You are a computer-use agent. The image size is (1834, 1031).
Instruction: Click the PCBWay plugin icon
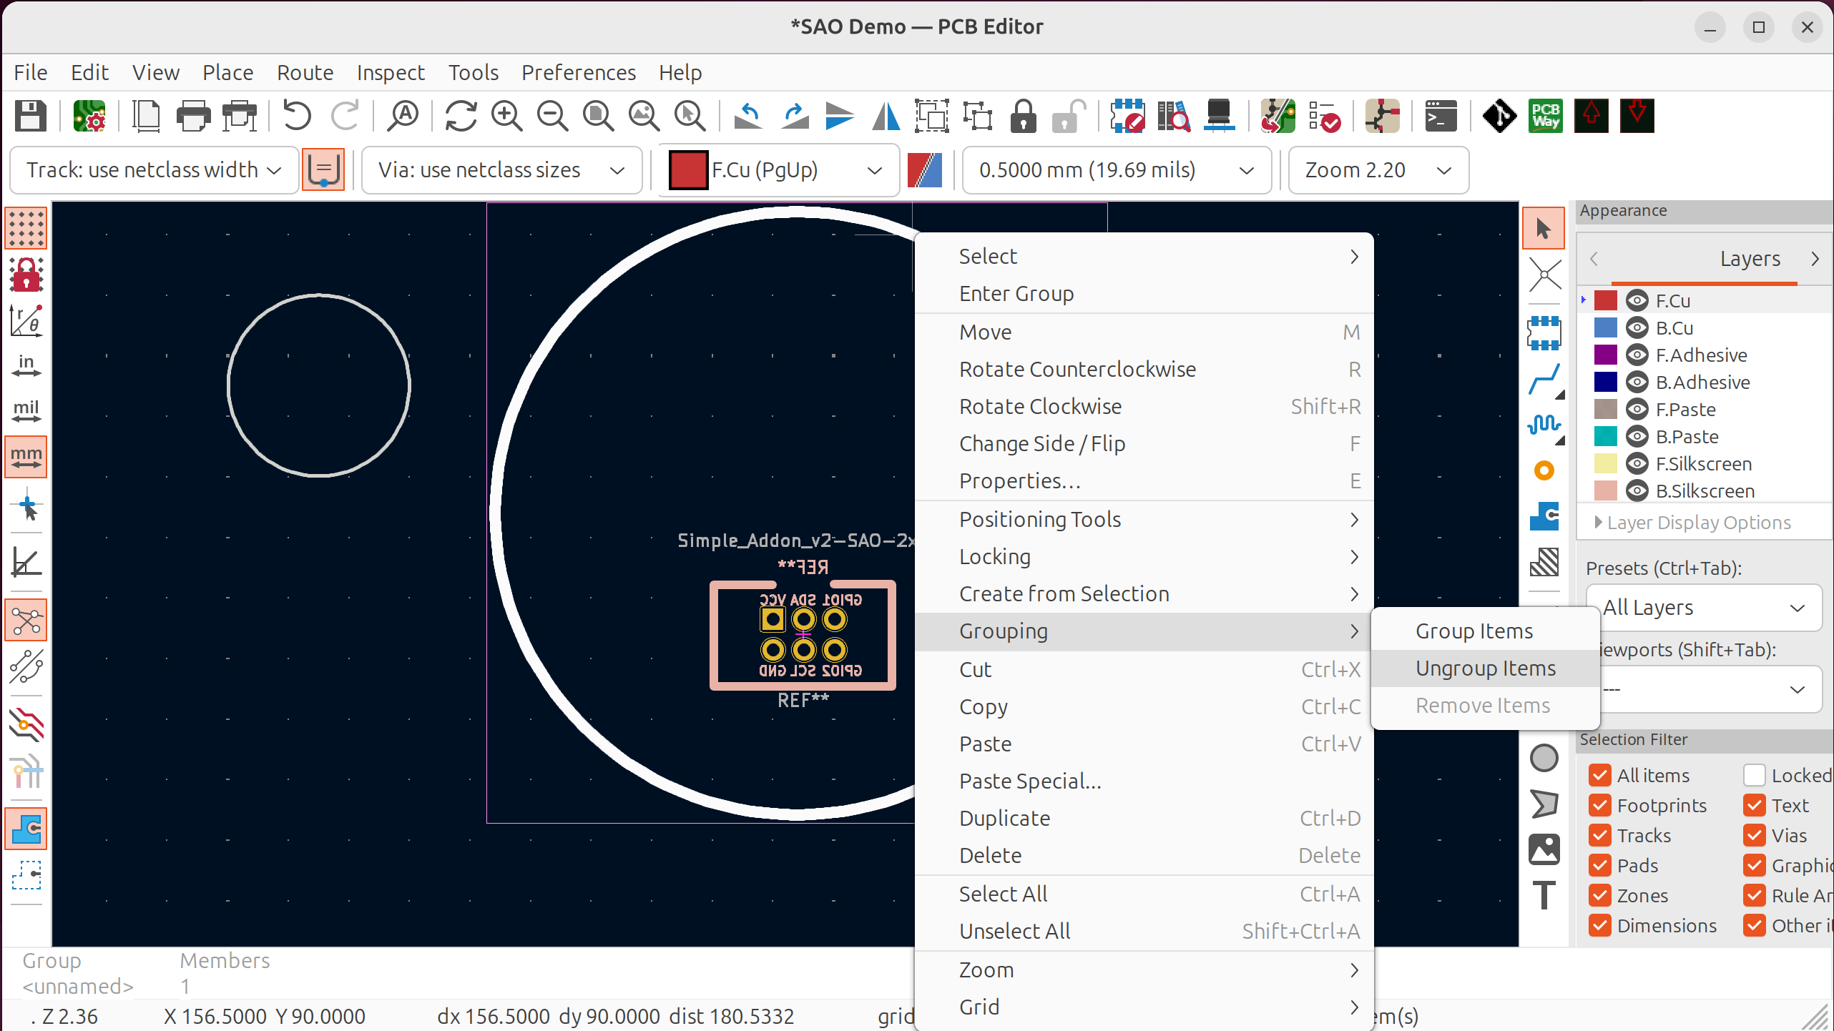pyautogui.click(x=1545, y=116)
